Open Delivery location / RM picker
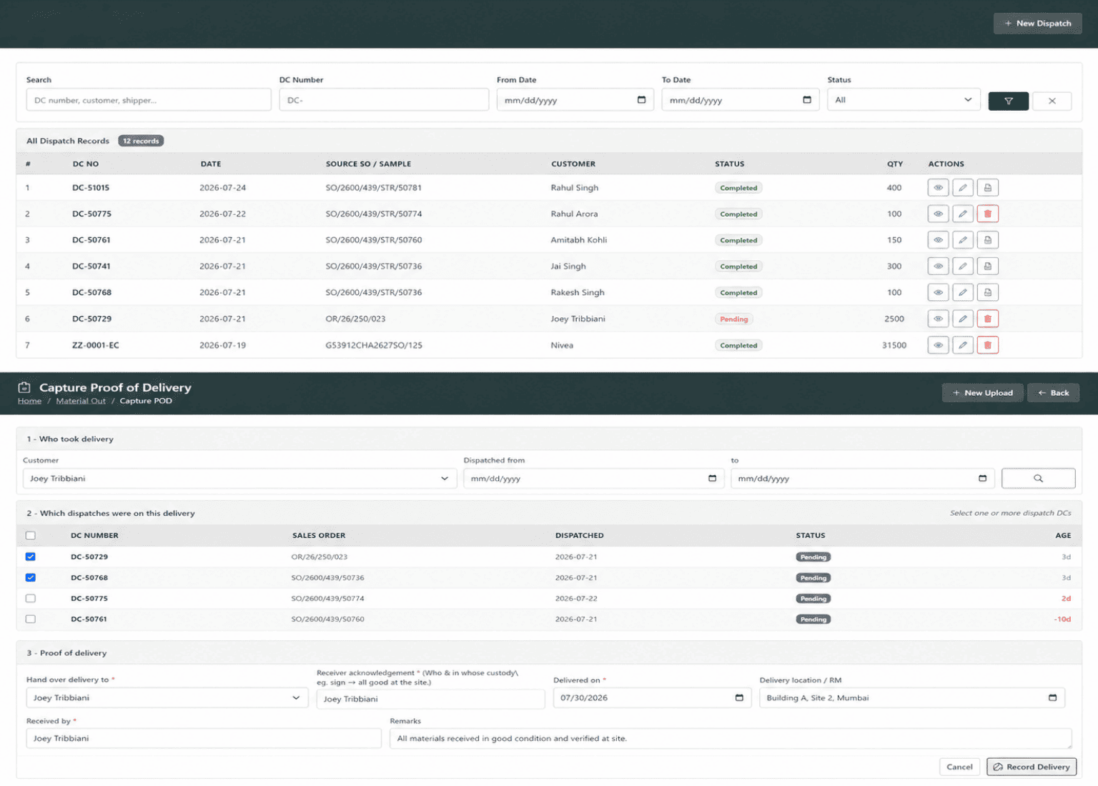 (1052, 698)
